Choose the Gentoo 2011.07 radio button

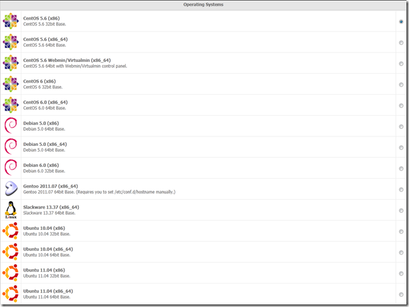tap(401, 190)
